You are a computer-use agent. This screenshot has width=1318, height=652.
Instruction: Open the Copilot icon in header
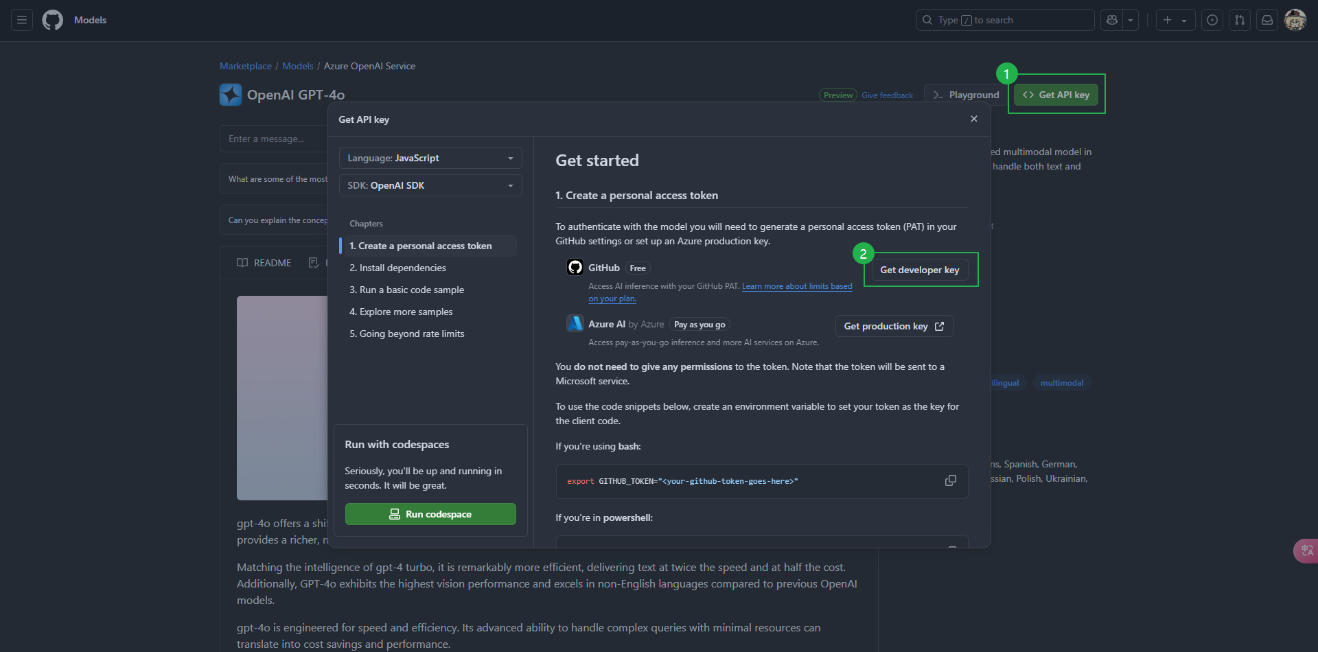click(x=1112, y=20)
